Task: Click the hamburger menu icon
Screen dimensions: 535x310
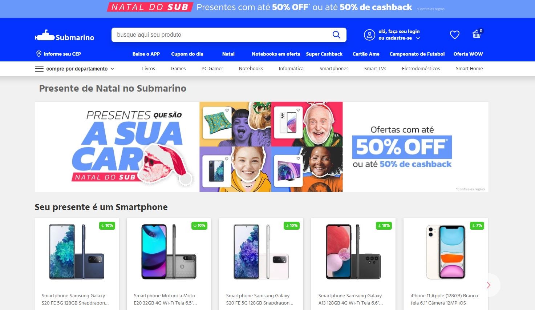Action: click(x=39, y=69)
